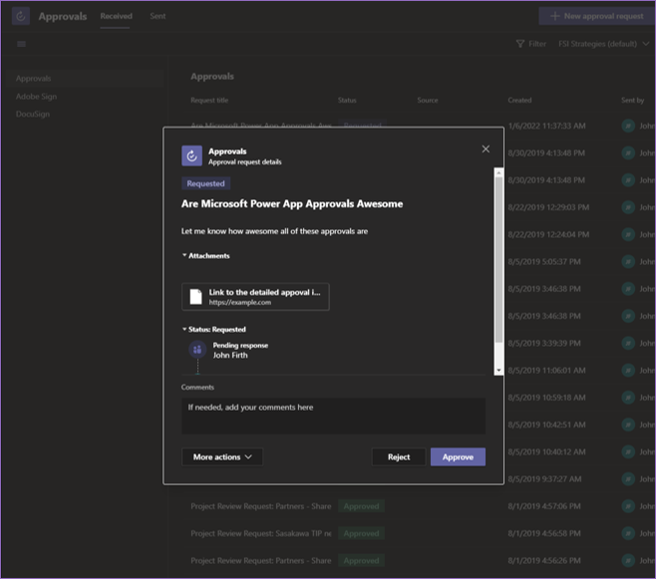Open the FSI Strategies (default) environment dropdown
This screenshot has width=656, height=579.
tap(604, 44)
